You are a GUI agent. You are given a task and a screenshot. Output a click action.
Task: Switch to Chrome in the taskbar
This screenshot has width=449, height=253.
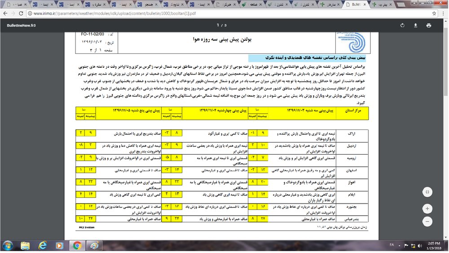pos(77,246)
